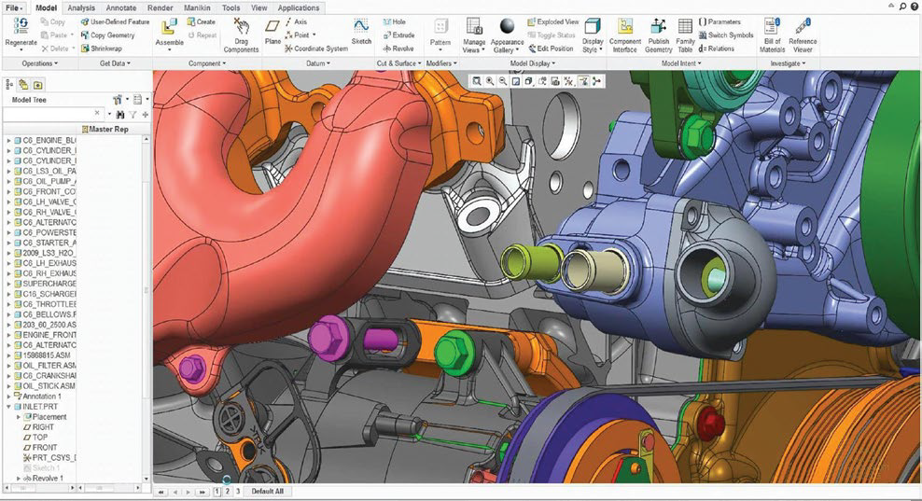Click the Shrinkwrap tool
Image resolution: width=922 pixels, height=501 pixels.
click(x=102, y=49)
